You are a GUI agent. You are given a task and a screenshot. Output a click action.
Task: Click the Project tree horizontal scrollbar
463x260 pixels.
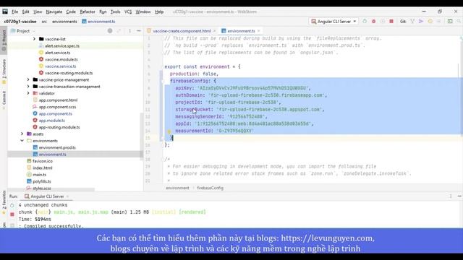point(51,189)
